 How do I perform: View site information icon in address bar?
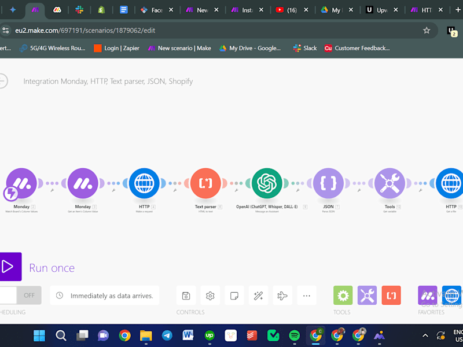click(6, 31)
